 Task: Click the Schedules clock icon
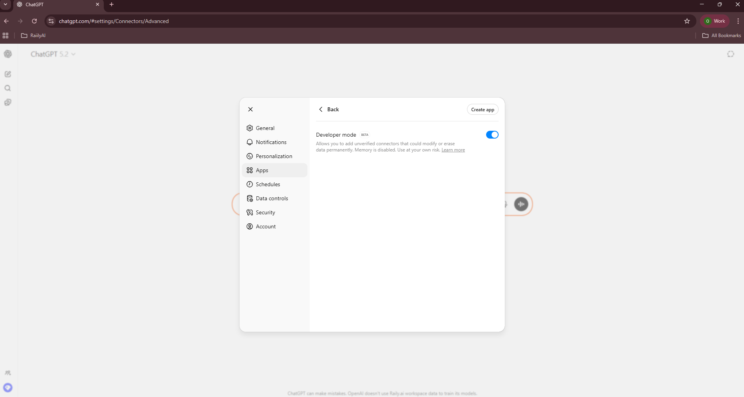tap(250, 184)
